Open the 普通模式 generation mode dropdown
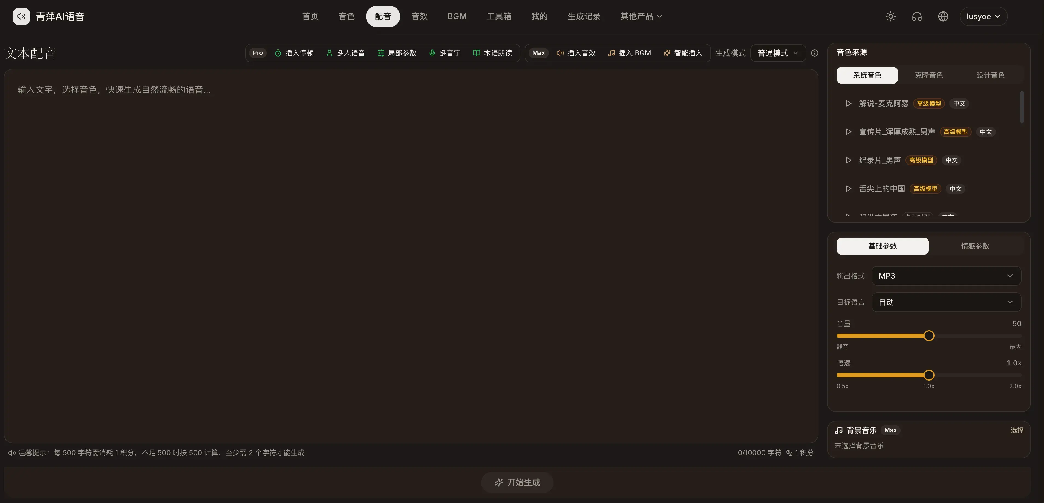1044x503 pixels. tap(778, 53)
